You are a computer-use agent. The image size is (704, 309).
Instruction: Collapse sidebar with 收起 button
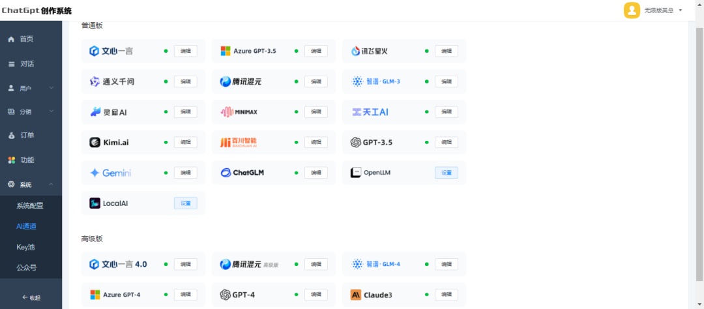pos(31,298)
